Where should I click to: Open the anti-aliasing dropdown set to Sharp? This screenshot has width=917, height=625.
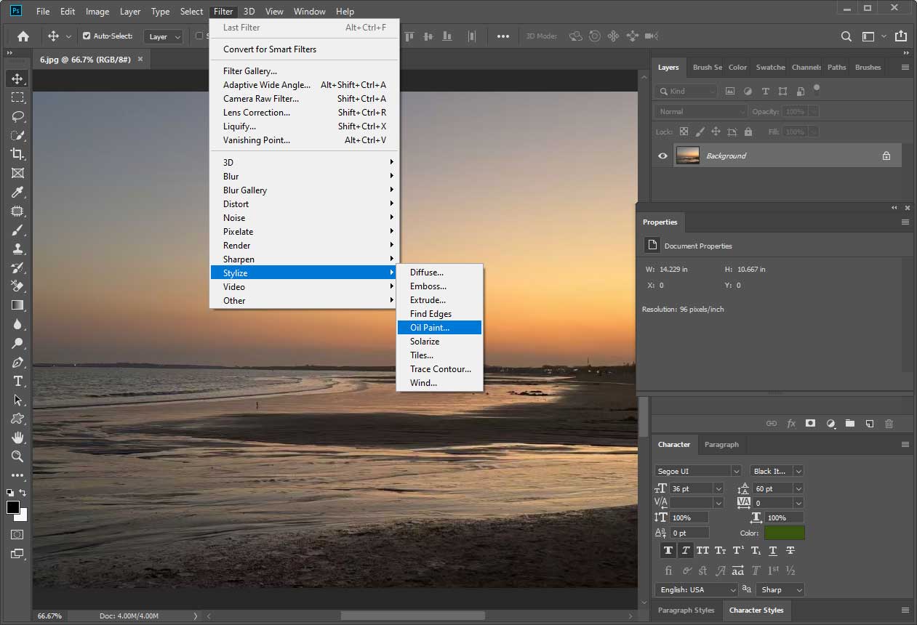coord(780,589)
